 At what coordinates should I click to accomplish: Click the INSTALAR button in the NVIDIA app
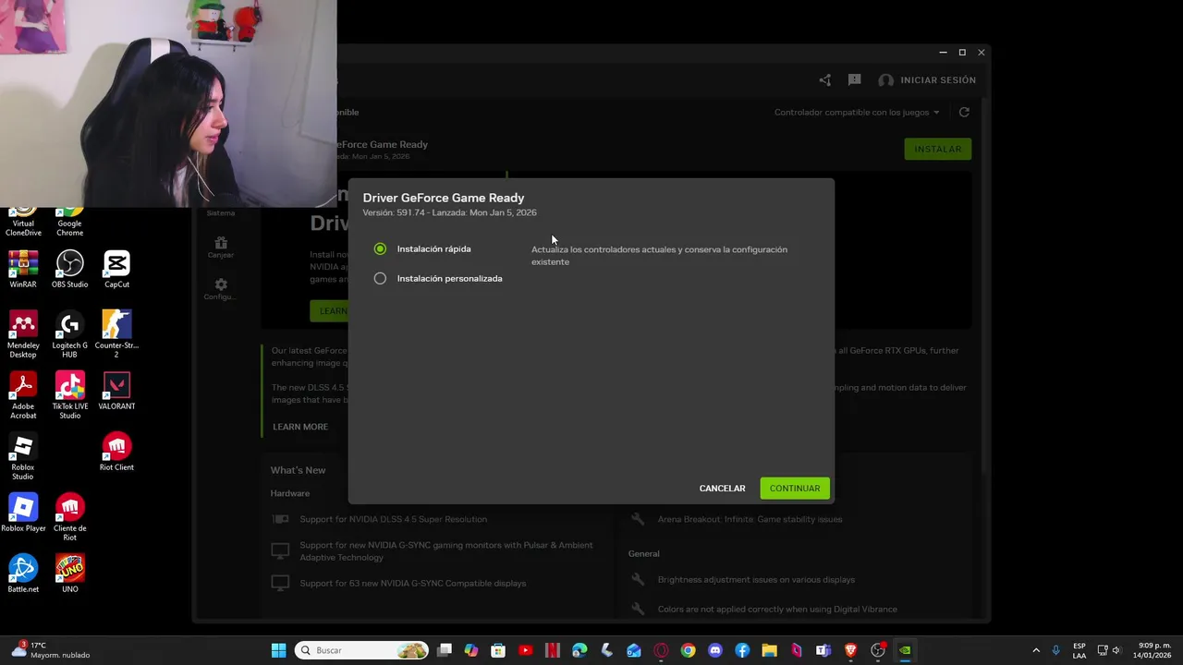tap(937, 149)
